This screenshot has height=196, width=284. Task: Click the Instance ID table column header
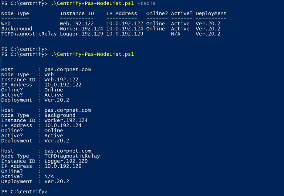pos(77,13)
